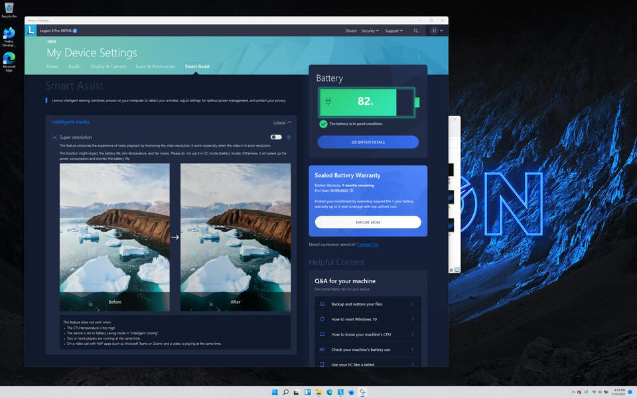Image resolution: width=637 pixels, height=398 pixels.
Task: Click the notification count badge in tray
Action: tap(630, 392)
